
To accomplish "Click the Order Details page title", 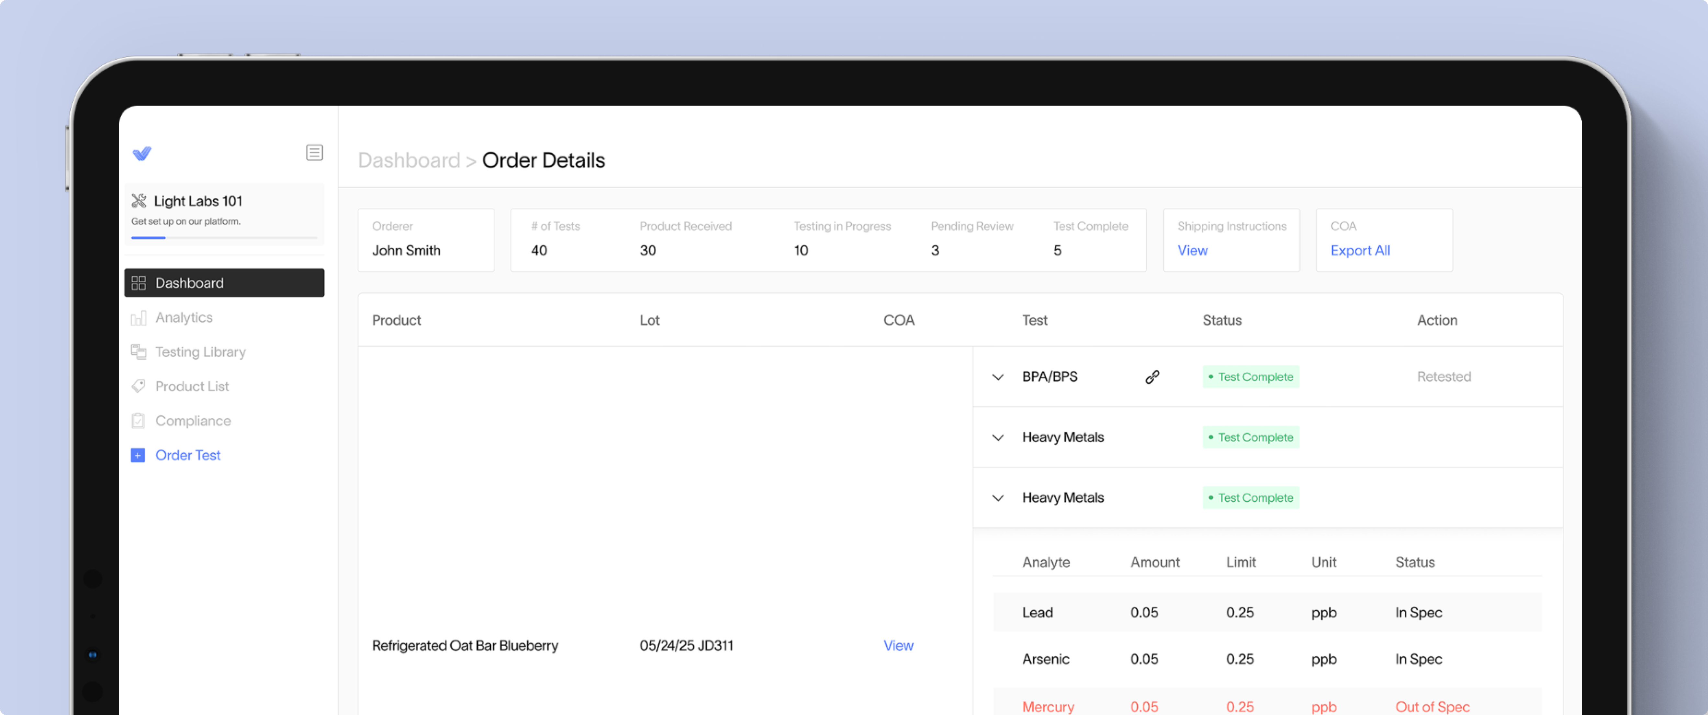I will click(x=543, y=160).
